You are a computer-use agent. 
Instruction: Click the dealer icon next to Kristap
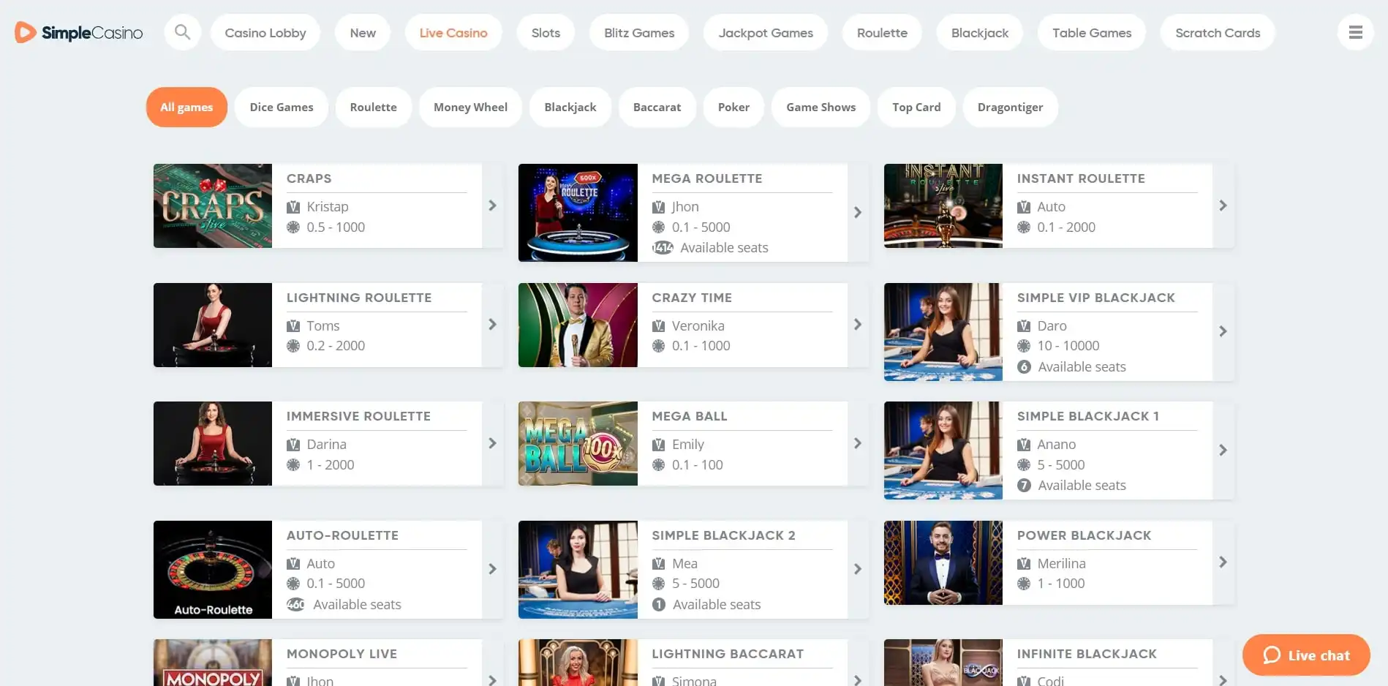pyautogui.click(x=293, y=207)
